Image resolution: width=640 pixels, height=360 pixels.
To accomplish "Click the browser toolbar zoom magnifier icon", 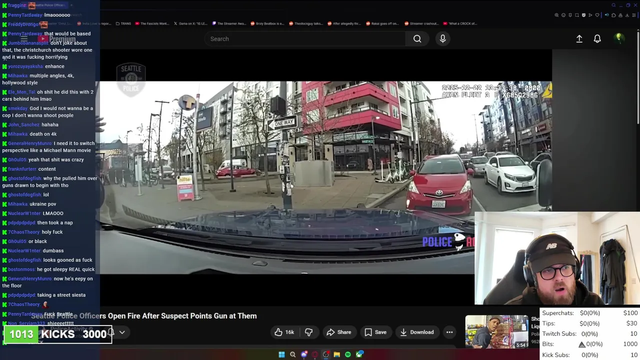I will click(x=556, y=15).
